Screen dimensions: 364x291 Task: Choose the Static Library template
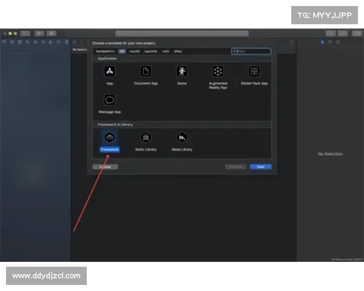click(146, 138)
